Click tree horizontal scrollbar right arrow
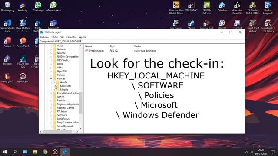 77,132
